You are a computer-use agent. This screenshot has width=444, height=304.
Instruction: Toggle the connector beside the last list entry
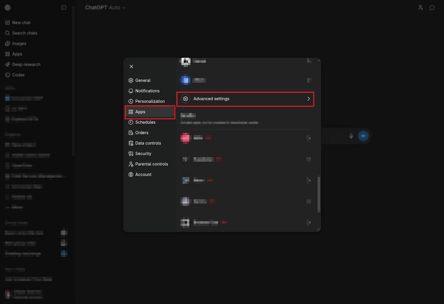click(309, 222)
